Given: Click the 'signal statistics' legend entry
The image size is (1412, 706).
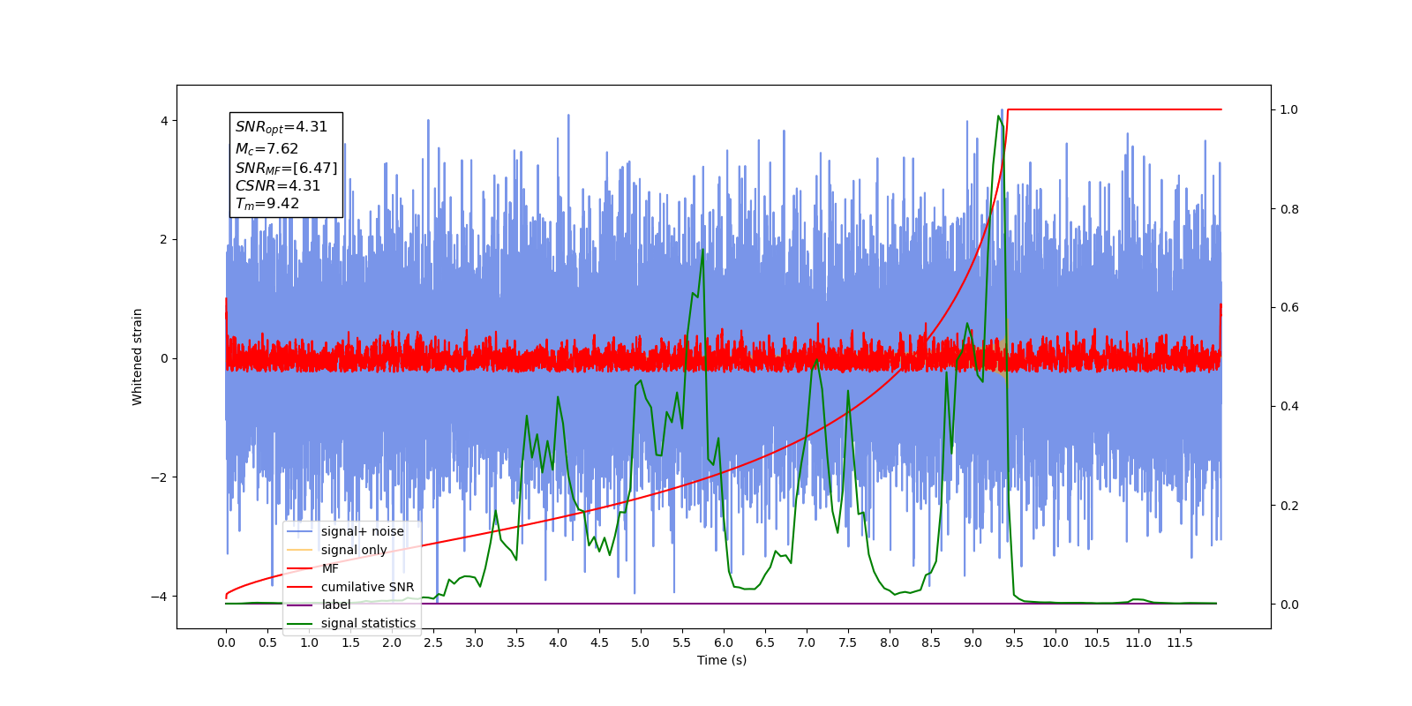Looking at the screenshot, I should tap(368, 623).
